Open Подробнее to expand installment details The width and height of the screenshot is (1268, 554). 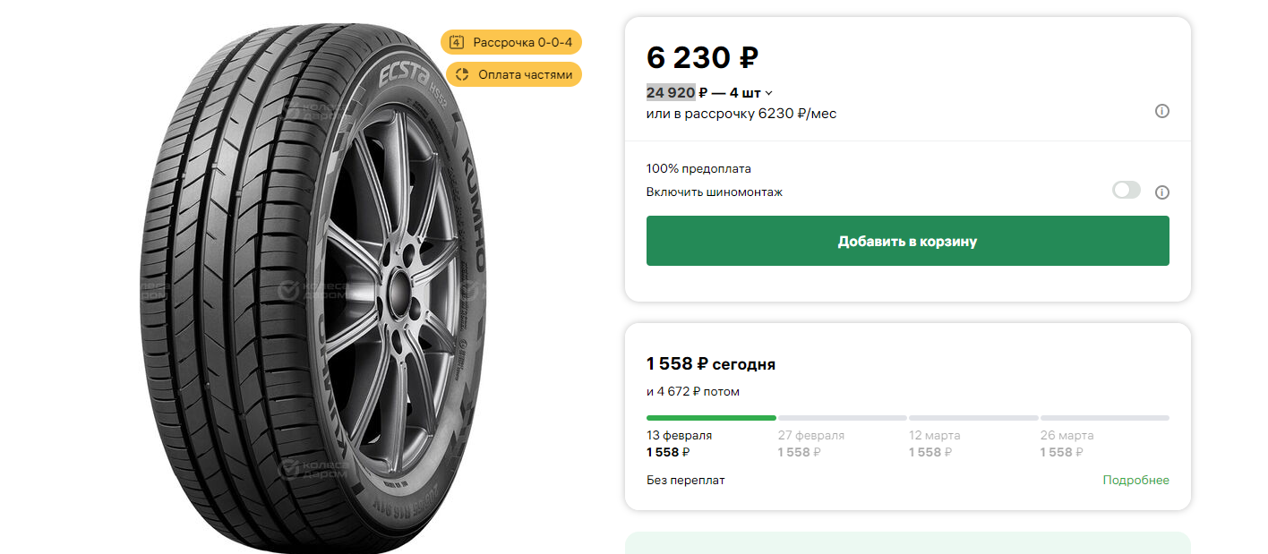tap(1136, 480)
